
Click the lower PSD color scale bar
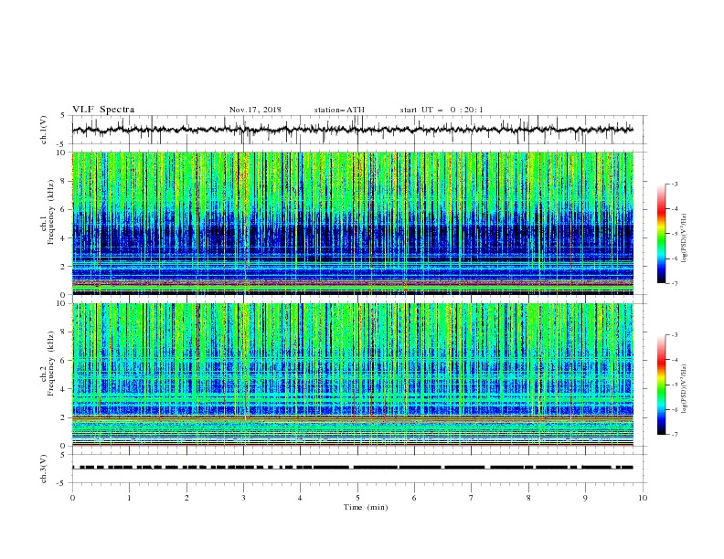(661, 385)
